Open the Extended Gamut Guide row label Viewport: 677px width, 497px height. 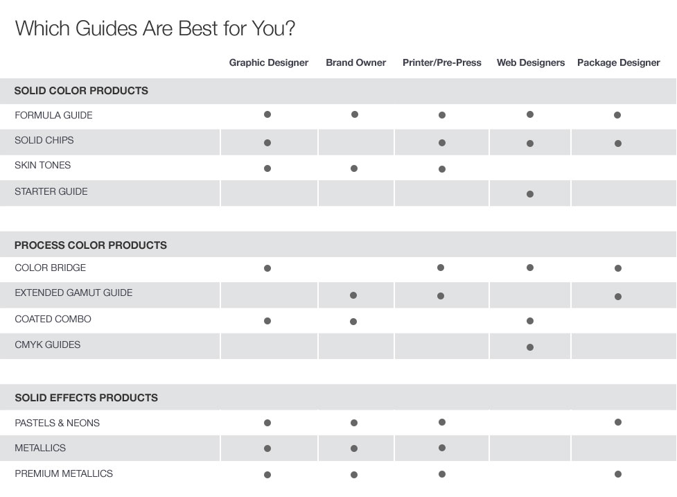tap(73, 293)
